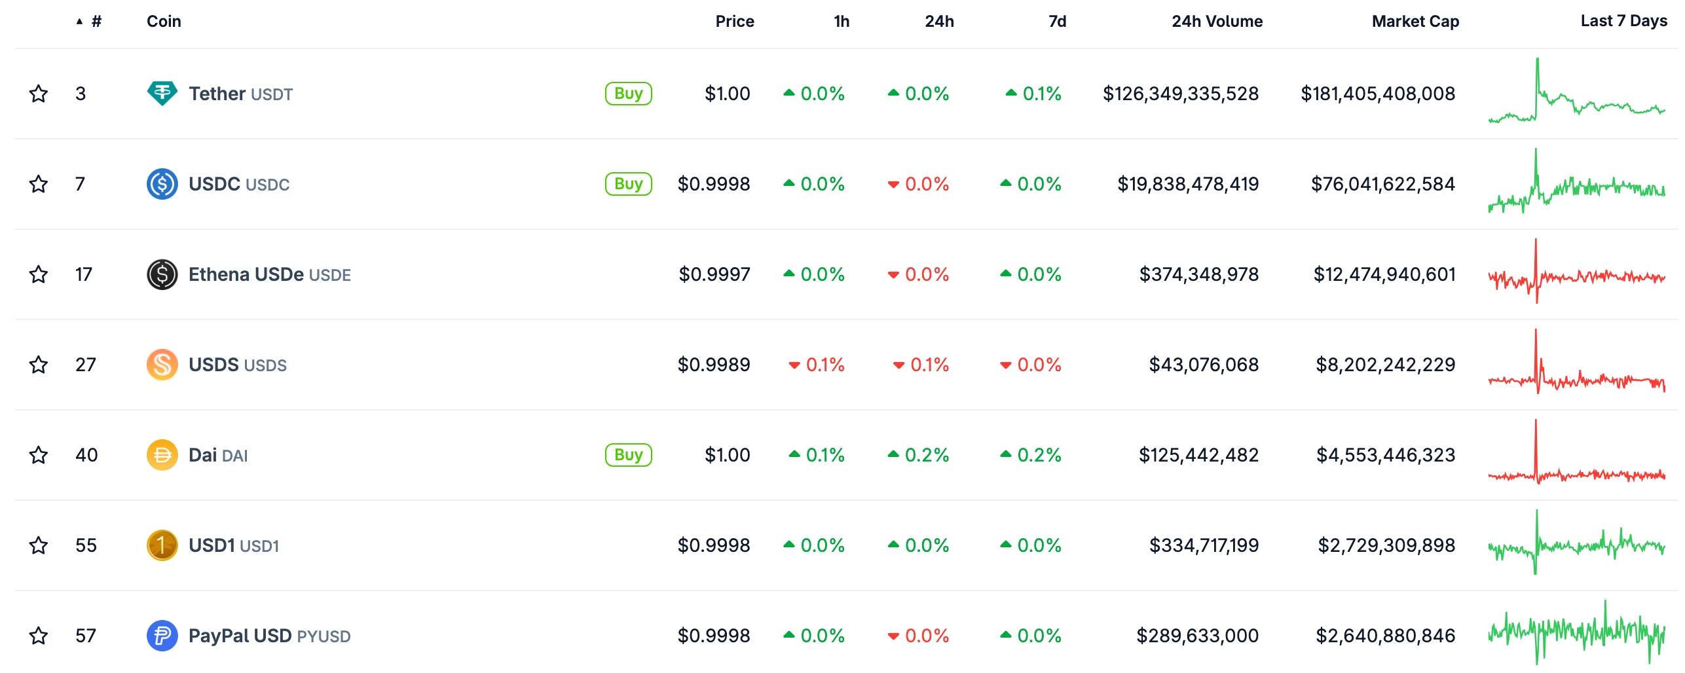Sort the table by rank number column

[x=96, y=22]
